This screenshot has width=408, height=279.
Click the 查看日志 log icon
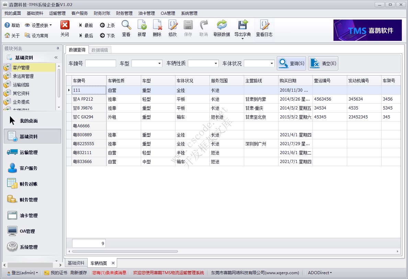[x=264, y=25]
